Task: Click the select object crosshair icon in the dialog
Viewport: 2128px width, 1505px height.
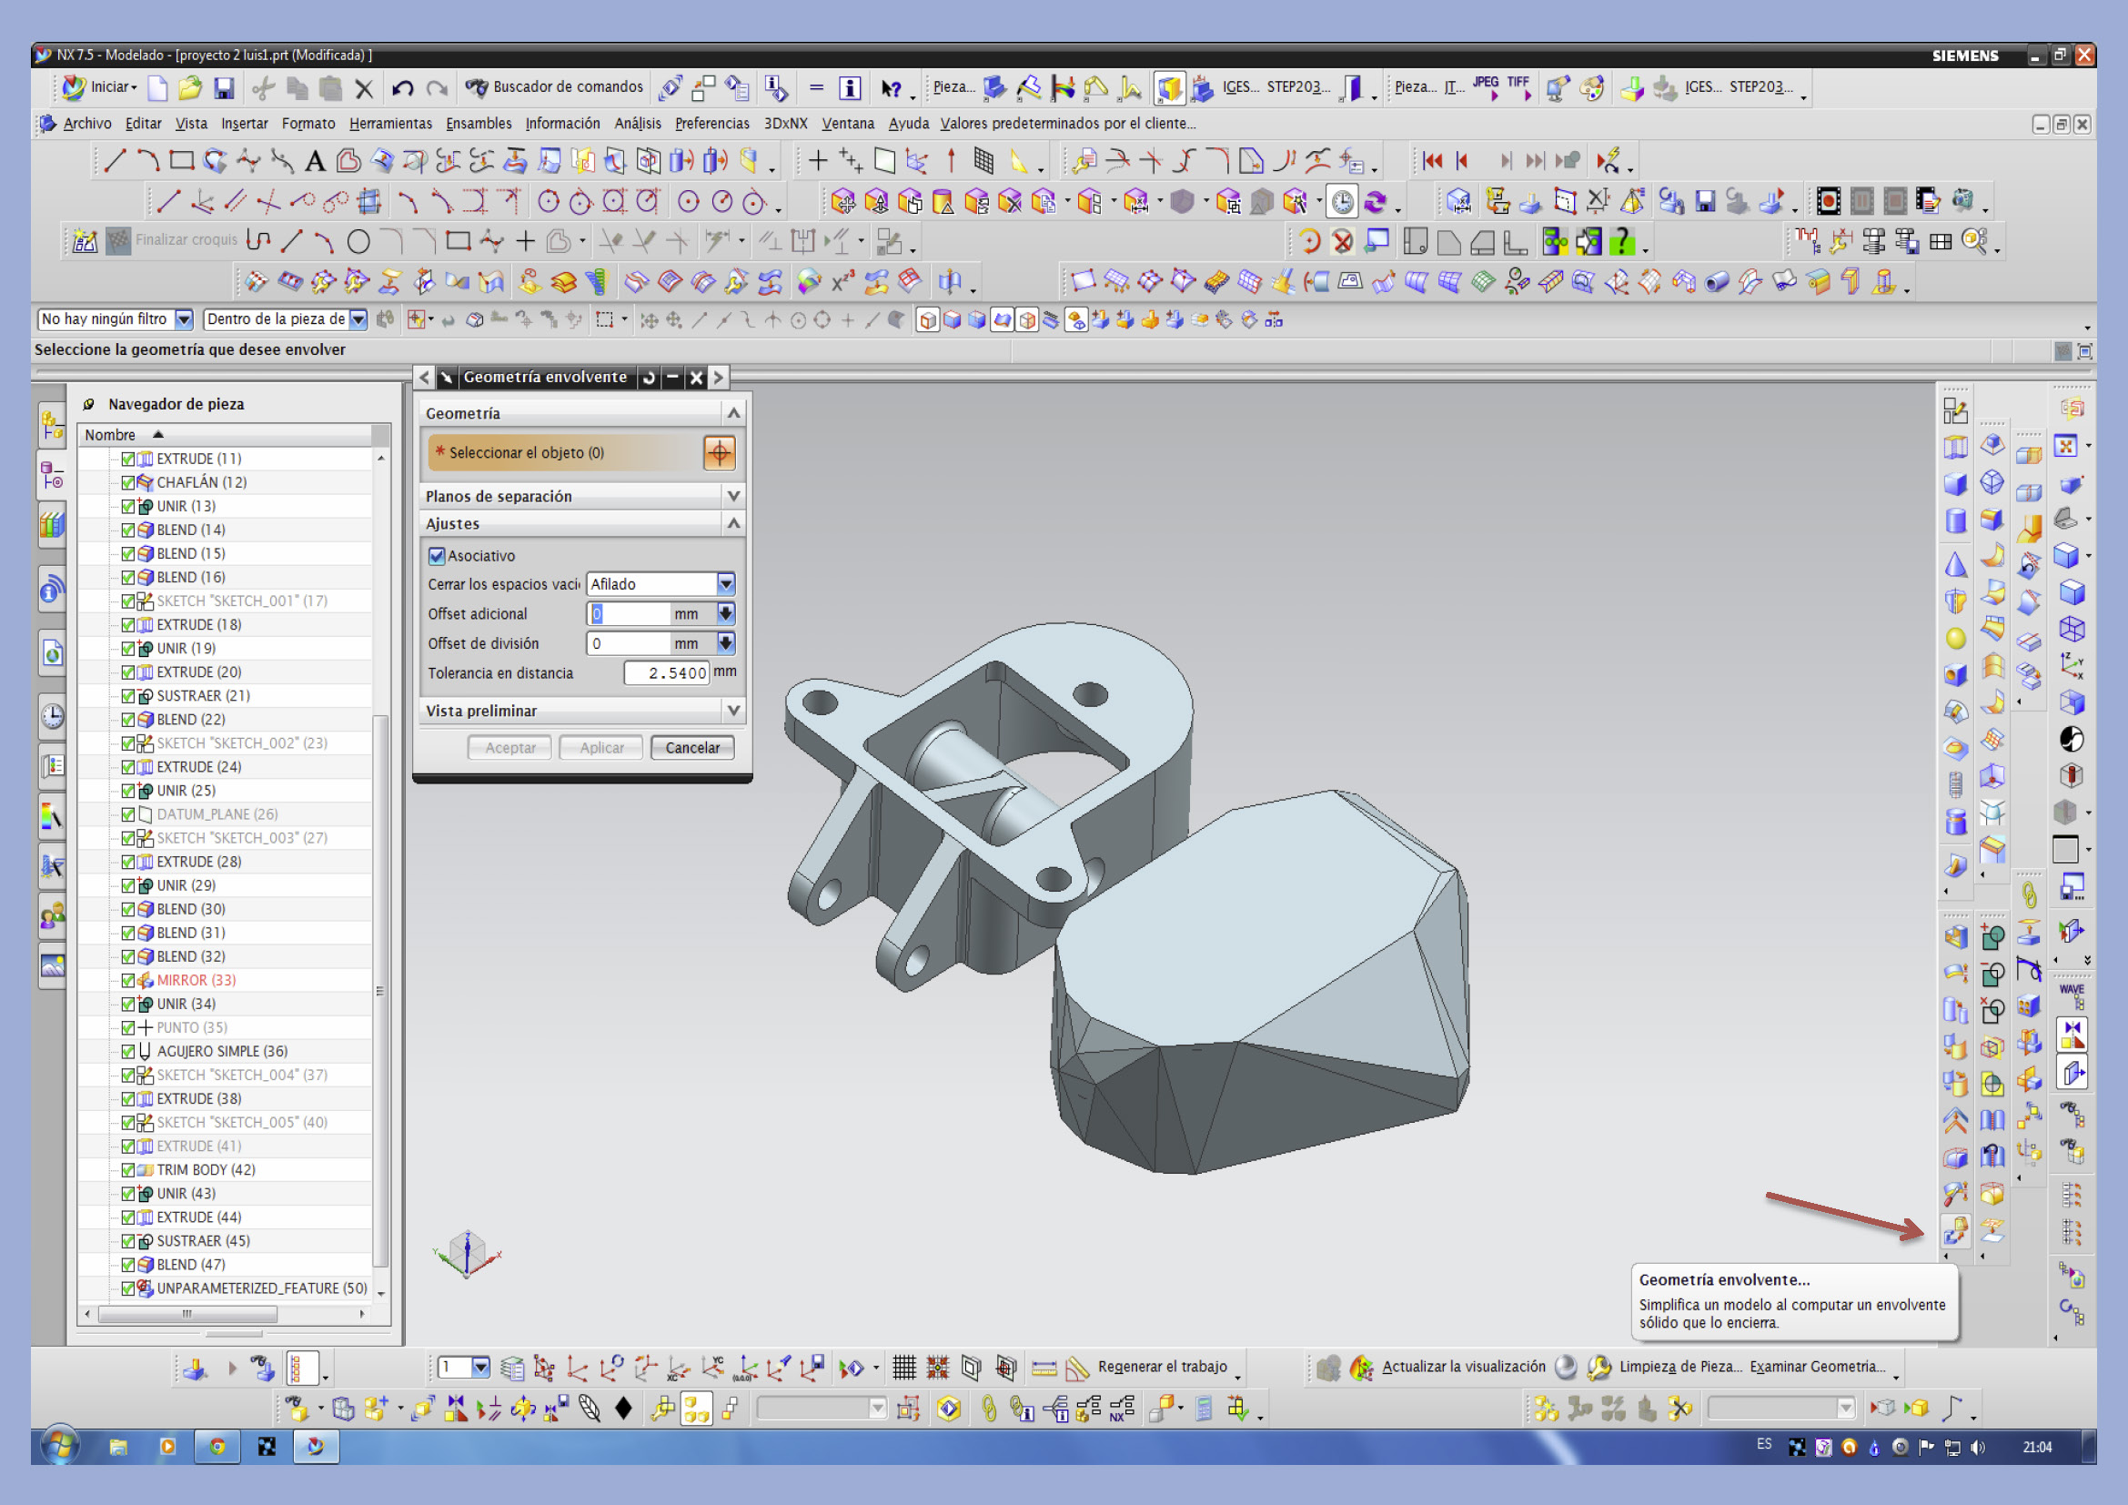Action: (x=720, y=453)
